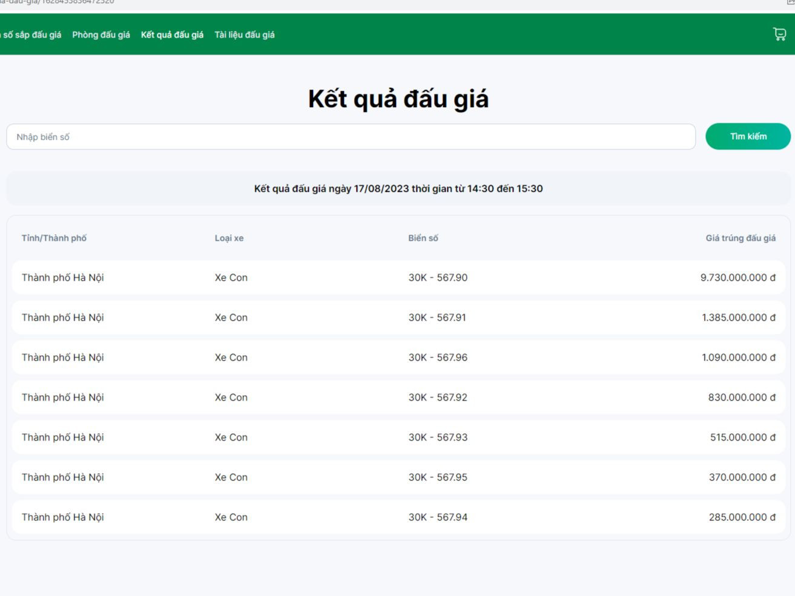
Task: Click plate number 30K - 567.94
Action: [x=438, y=517]
